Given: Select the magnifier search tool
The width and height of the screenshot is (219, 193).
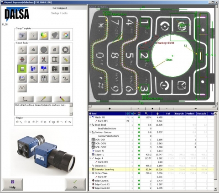Looking at the screenshot, I should point(33,78).
